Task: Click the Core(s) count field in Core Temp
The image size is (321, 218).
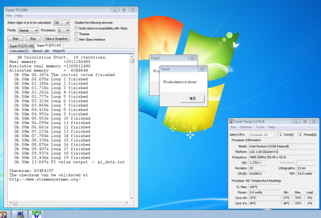Action: [x=280, y=134]
